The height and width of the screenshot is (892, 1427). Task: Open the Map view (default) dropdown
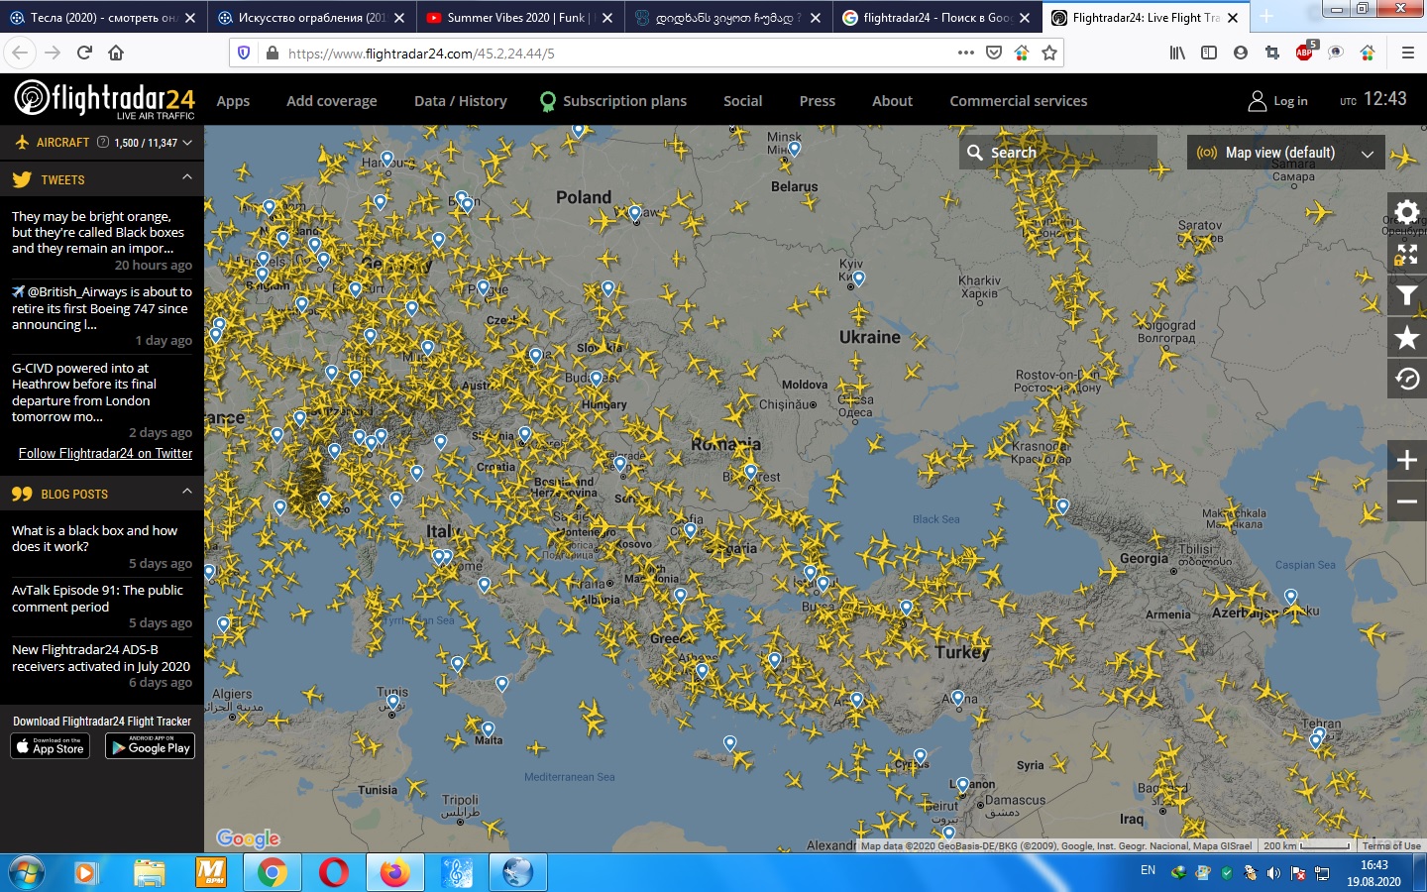[1285, 153]
